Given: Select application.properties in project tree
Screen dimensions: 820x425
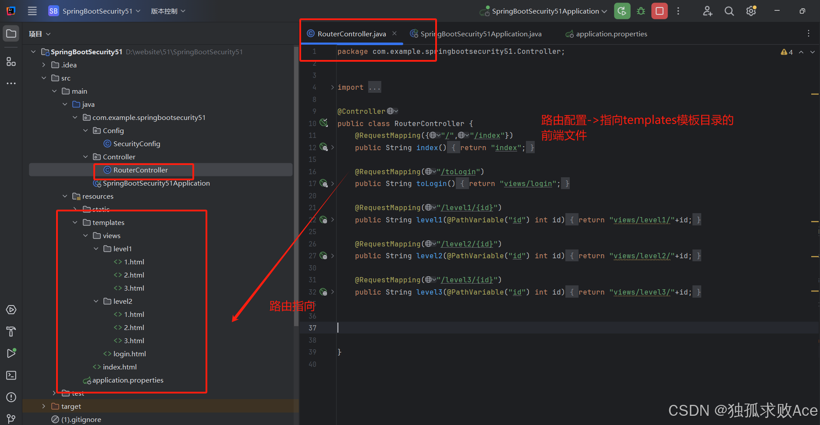Looking at the screenshot, I should coord(123,380).
